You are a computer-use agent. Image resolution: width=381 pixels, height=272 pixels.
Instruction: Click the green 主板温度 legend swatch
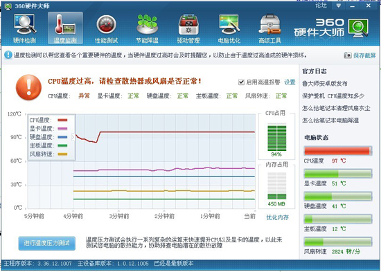point(62,145)
